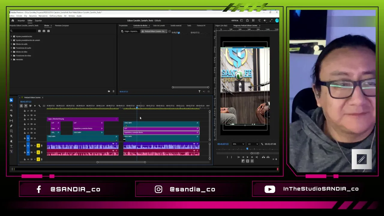Open Program monitor zoom level dropdown
This screenshot has height=216, width=384.
coord(239,144)
